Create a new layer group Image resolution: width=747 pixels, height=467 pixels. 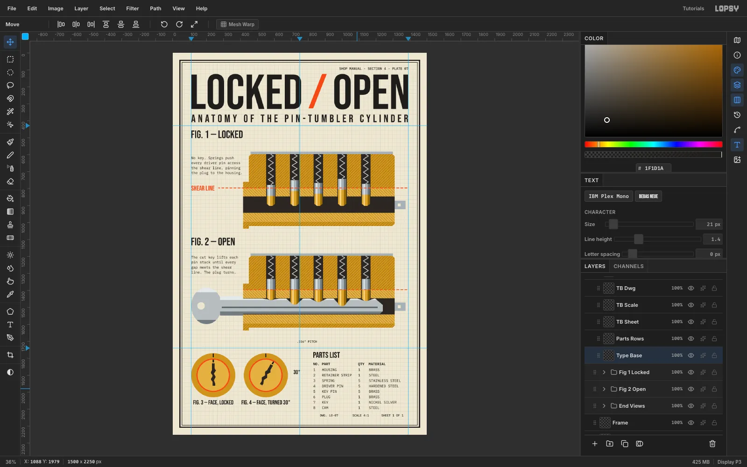(x=610, y=444)
